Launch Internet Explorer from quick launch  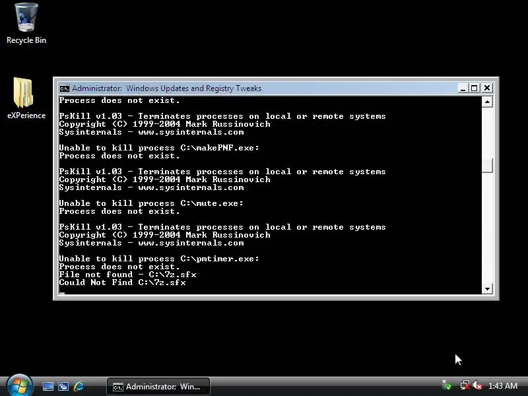click(79, 386)
